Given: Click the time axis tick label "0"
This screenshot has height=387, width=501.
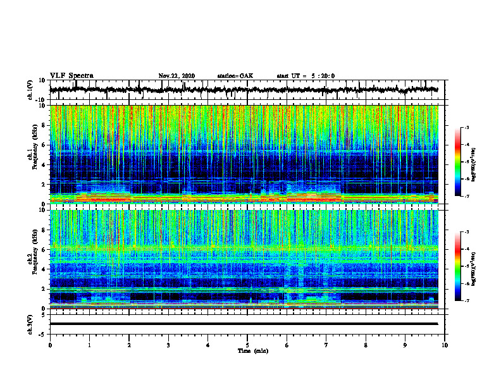Looking at the screenshot, I should click(x=50, y=345).
